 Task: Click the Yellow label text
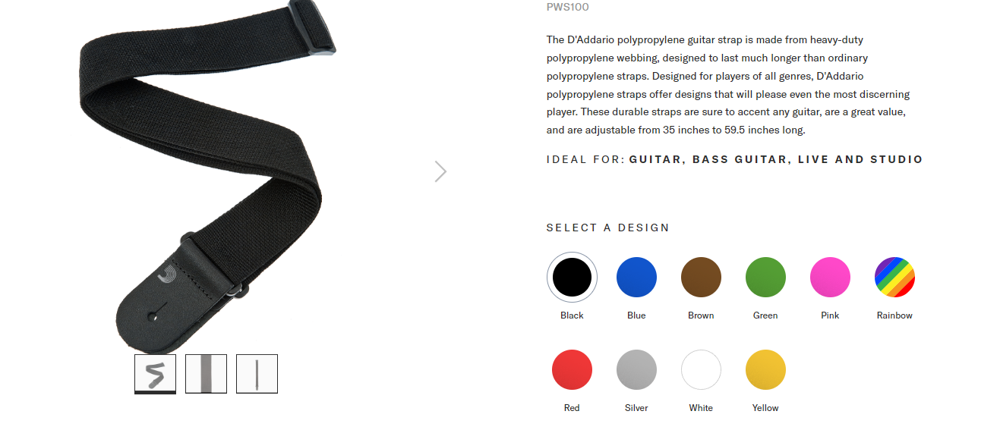765,408
